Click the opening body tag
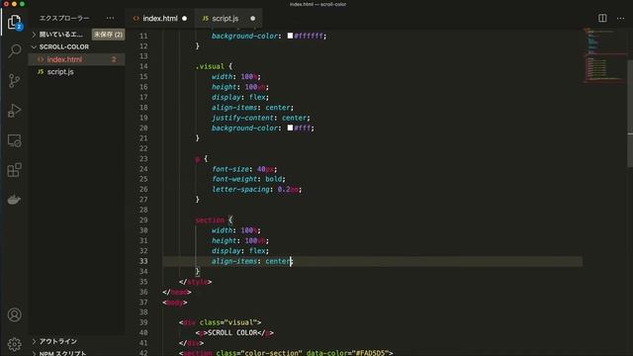The height and width of the screenshot is (356, 633). click(x=175, y=303)
